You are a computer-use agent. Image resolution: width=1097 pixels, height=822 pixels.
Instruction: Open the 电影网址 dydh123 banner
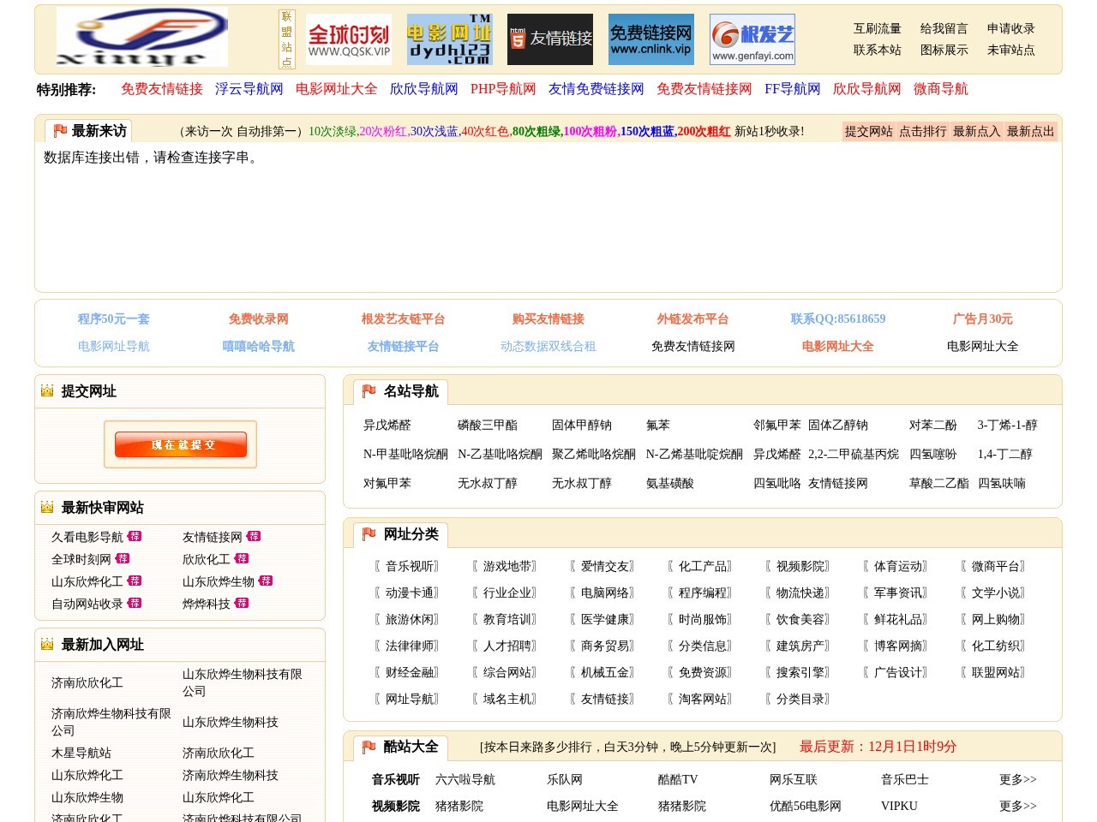449,38
